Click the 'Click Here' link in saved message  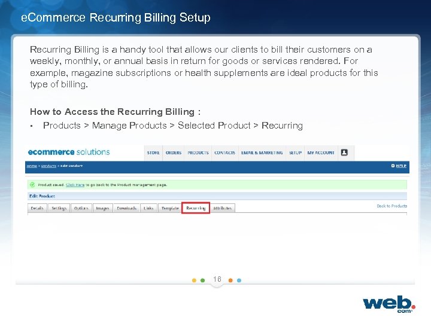click(x=75, y=185)
